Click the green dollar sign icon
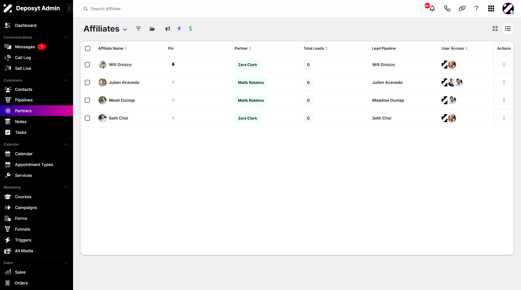The width and height of the screenshot is (521, 290). click(x=191, y=28)
